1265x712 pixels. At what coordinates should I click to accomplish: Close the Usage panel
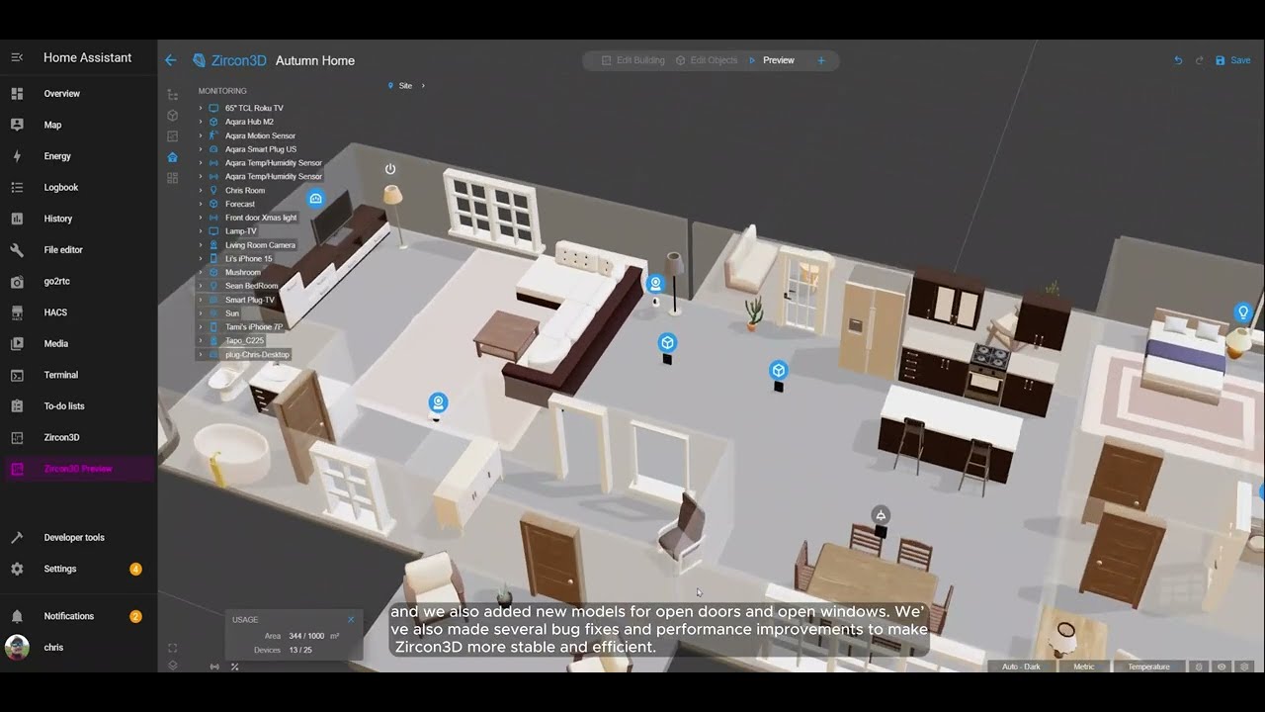coord(351,620)
